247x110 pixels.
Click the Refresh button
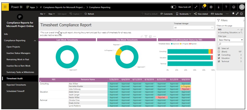pos(89,14)
